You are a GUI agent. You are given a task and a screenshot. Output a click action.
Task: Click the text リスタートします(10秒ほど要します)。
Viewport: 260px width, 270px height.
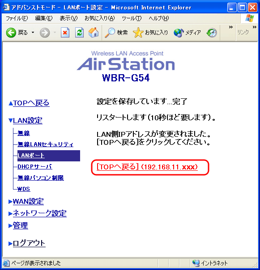[x=156, y=118]
